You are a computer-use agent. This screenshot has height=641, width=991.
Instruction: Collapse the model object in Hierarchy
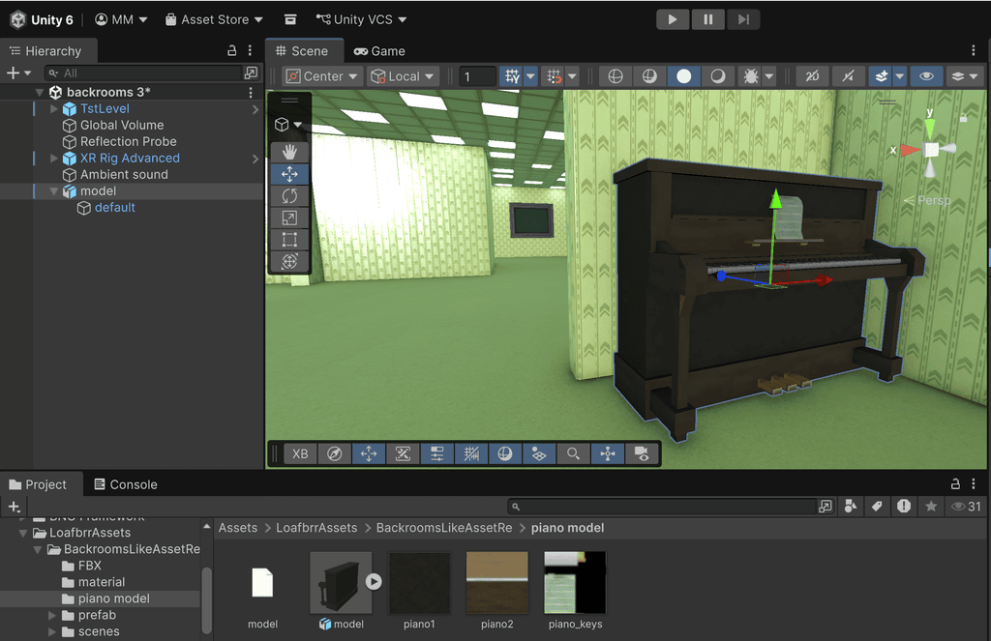[54, 190]
